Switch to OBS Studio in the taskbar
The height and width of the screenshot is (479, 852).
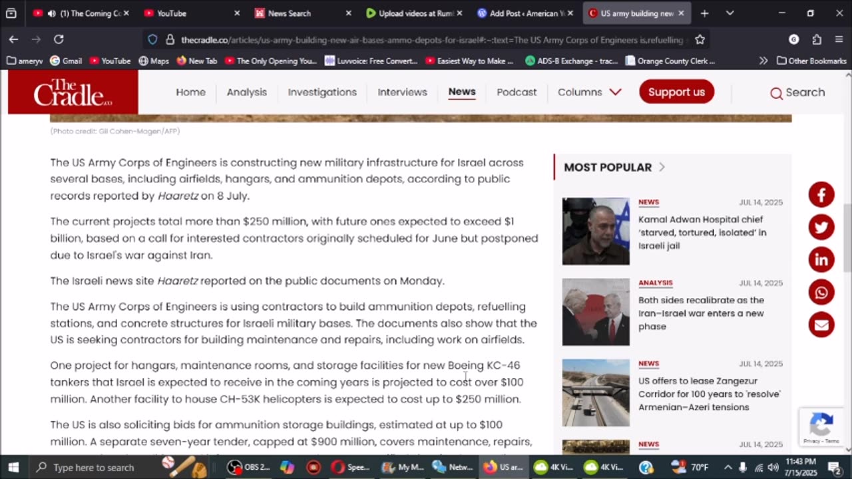pyautogui.click(x=248, y=467)
